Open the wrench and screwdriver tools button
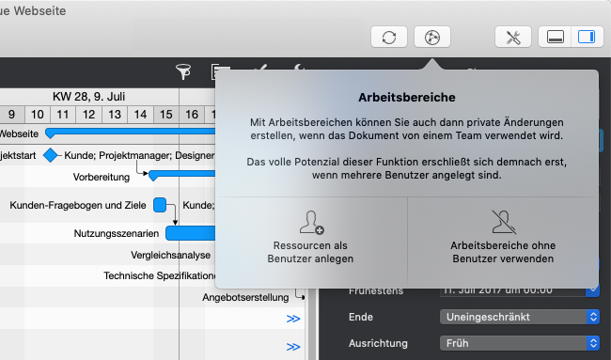This screenshot has height=360, width=611. point(513,37)
